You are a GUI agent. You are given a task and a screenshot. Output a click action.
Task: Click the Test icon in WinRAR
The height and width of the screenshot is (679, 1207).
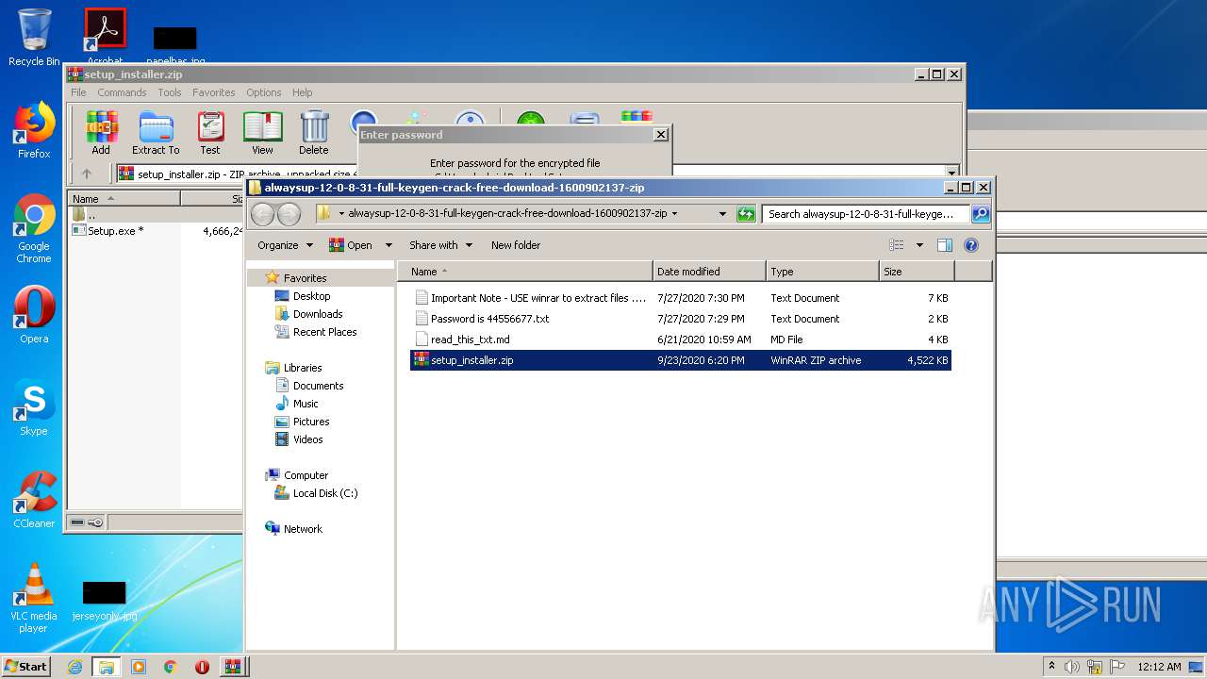[x=210, y=133]
